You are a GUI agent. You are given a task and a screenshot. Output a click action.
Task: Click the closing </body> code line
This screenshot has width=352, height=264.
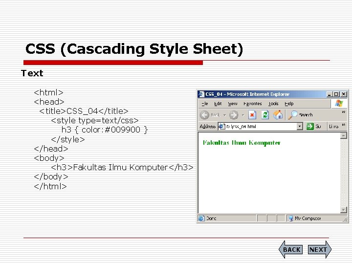51,176
